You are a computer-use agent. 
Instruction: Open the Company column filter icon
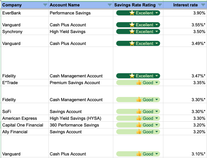tap(45, 5)
